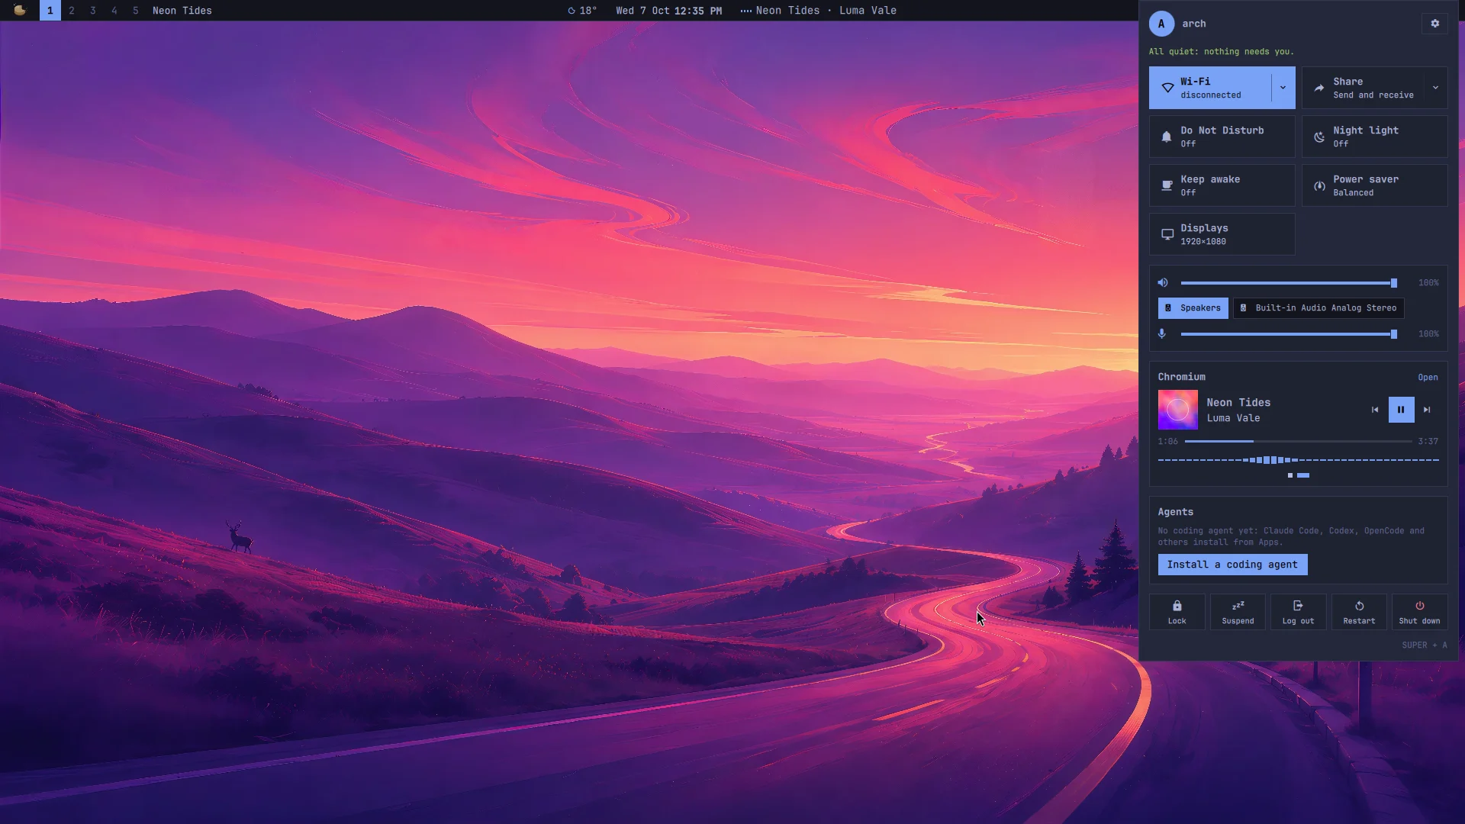Image resolution: width=1465 pixels, height=824 pixels.
Task: Click the arch user avatar
Action: [x=1161, y=24]
